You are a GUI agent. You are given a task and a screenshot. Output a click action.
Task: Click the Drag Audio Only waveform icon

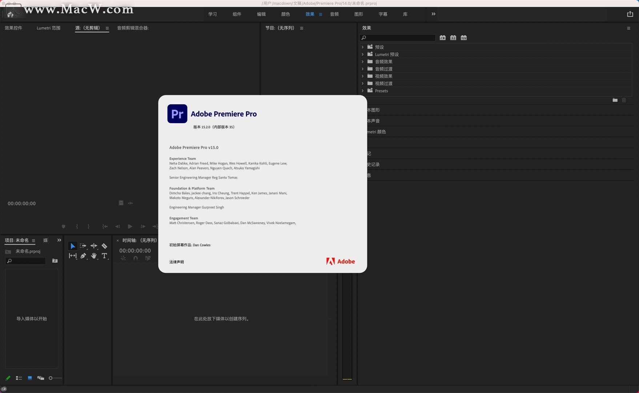[130, 203]
